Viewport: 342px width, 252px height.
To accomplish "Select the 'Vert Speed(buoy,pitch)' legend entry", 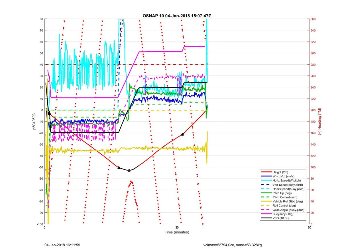I will [x=283, y=185].
